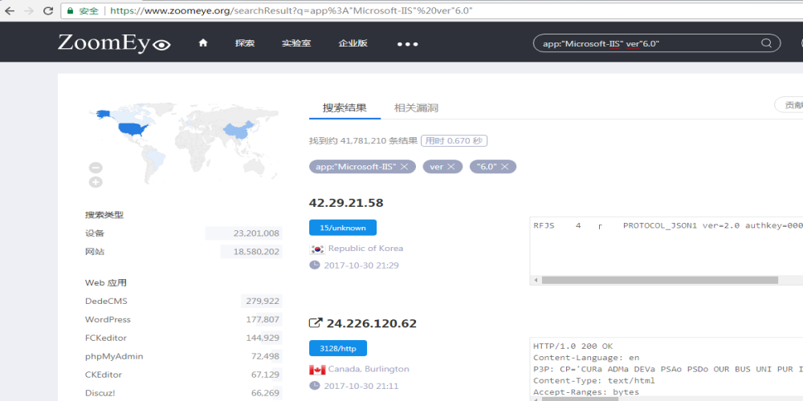Zoom out the world map
Screen dimensions: 803x401
click(96, 168)
